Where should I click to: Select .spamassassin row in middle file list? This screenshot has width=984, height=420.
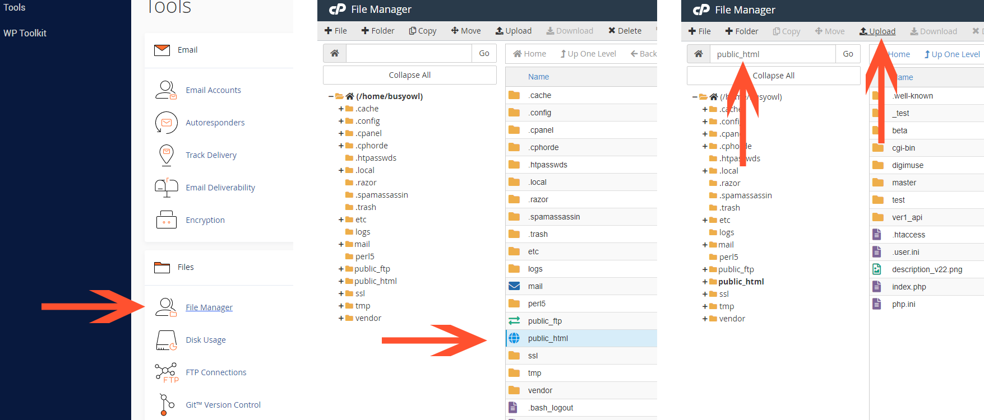coord(581,217)
